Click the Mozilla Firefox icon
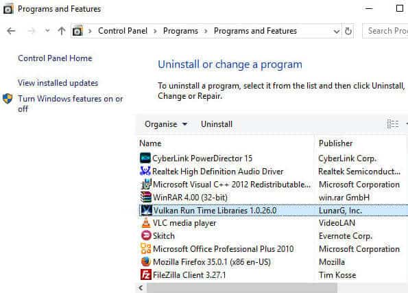This screenshot has height=293, width=408. (x=145, y=261)
